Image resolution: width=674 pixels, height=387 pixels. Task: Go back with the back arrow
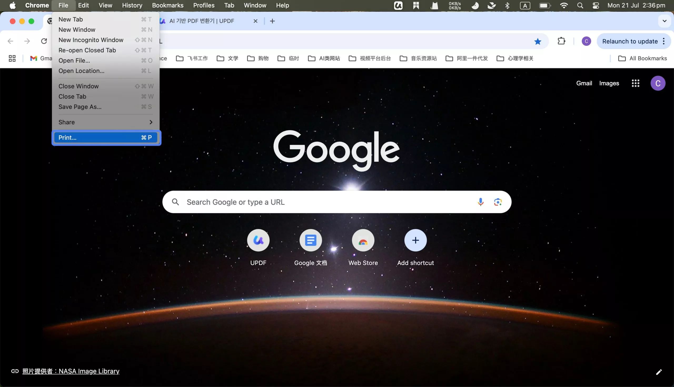click(10, 41)
